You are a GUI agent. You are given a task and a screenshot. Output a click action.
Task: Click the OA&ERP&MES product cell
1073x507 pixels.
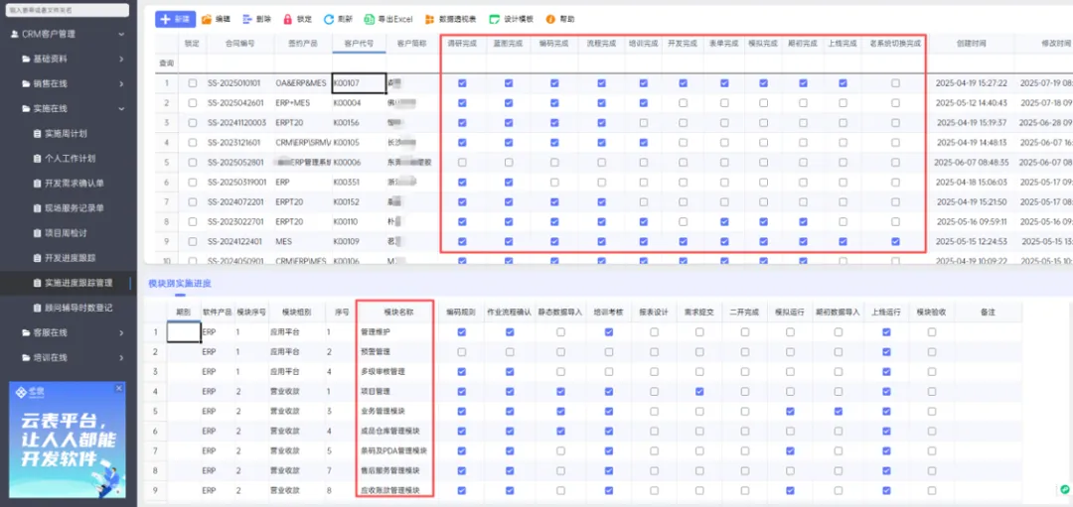(302, 83)
